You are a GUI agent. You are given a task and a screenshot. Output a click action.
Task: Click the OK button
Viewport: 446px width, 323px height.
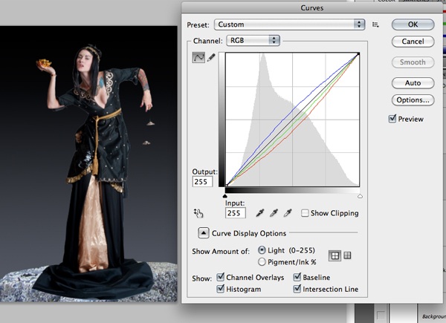click(413, 25)
